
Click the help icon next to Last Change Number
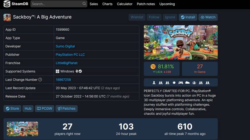pos(40,79)
